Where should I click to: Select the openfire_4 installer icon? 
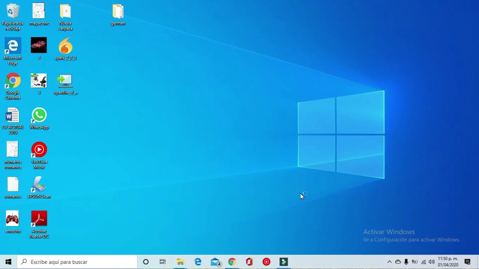(x=65, y=84)
